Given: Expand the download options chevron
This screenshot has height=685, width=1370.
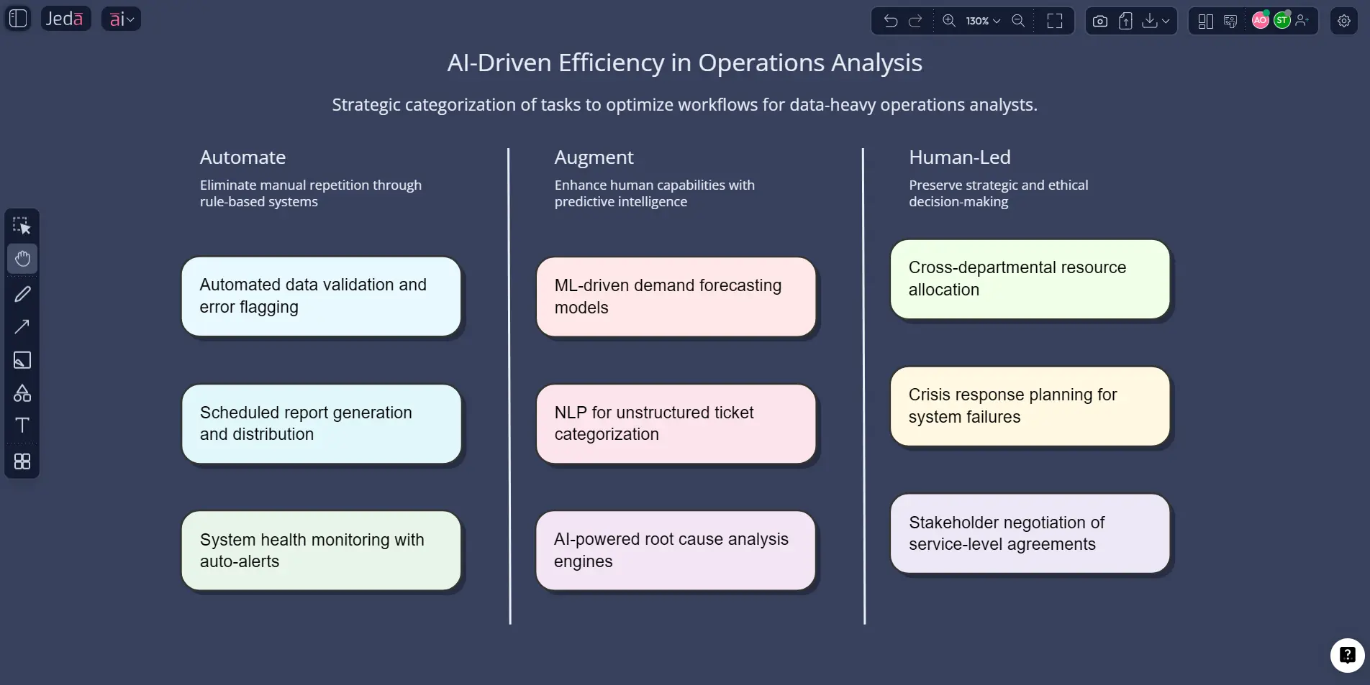Looking at the screenshot, I should pyautogui.click(x=1166, y=21).
